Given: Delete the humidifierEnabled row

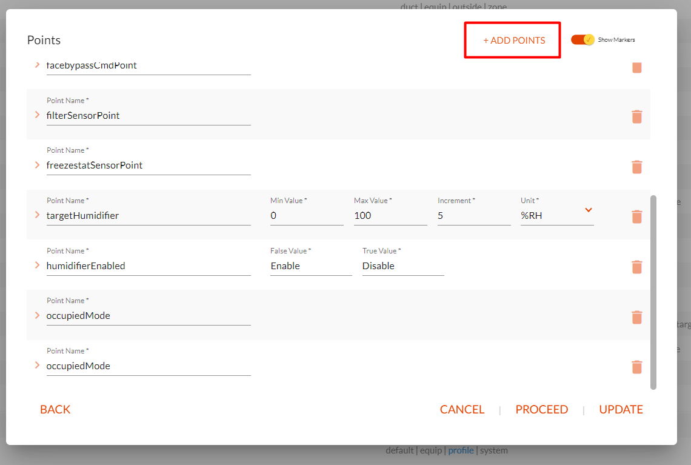Looking at the screenshot, I should (x=637, y=267).
